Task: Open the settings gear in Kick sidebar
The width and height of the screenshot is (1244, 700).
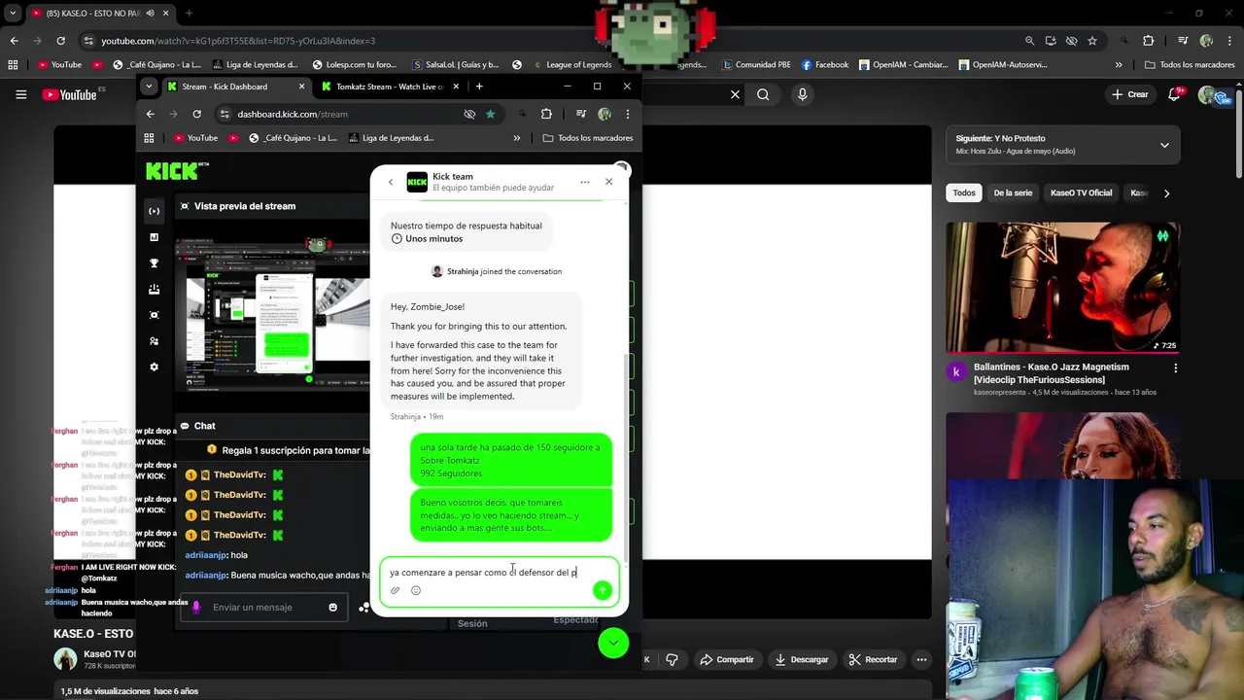Action: pyautogui.click(x=154, y=367)
